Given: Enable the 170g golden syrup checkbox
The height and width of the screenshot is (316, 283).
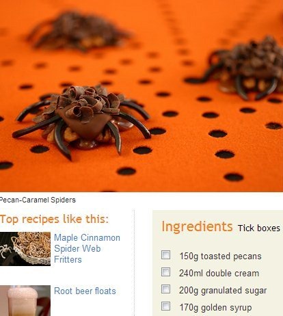Looking at the screenshot, I should point(165,306).
